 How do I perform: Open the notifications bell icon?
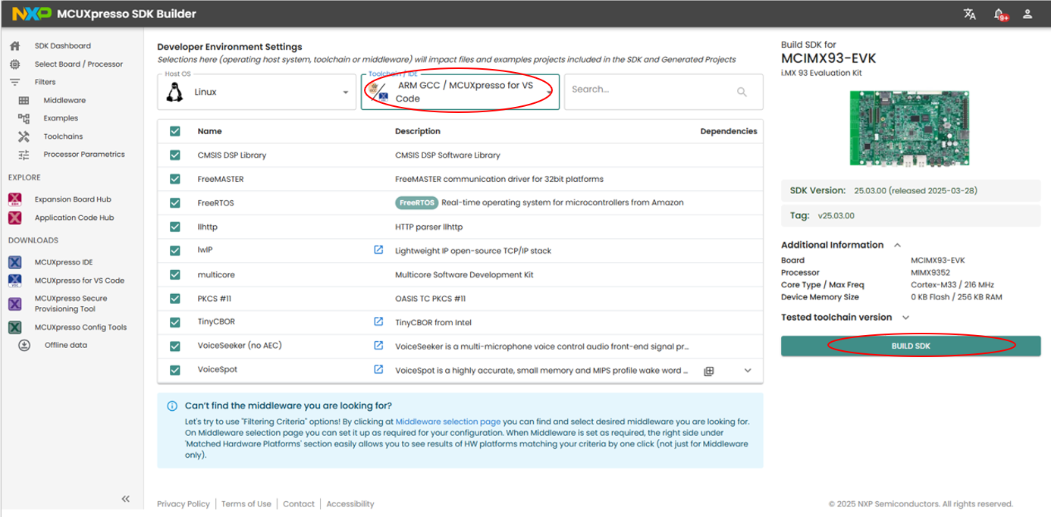999,14
